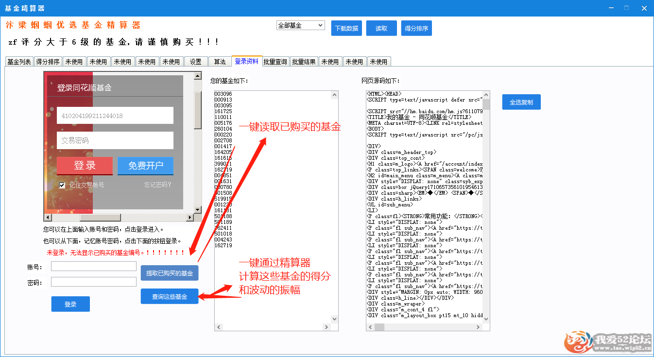Click the <DIV class=m_wraper> source line

point(396,304)
